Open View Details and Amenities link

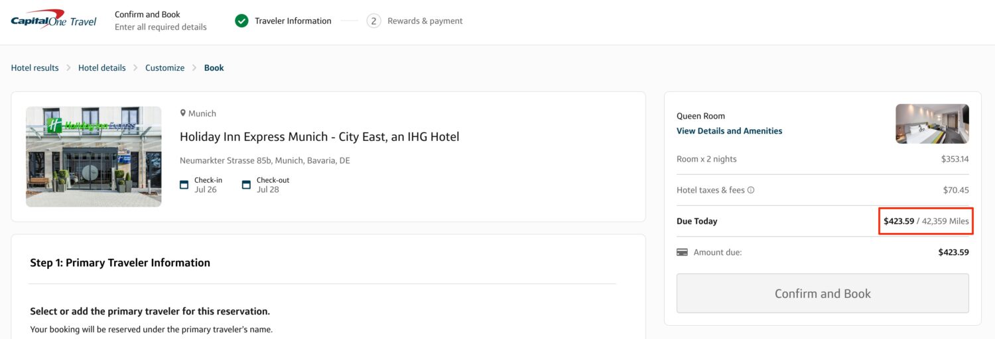click(x=729, y=131)
